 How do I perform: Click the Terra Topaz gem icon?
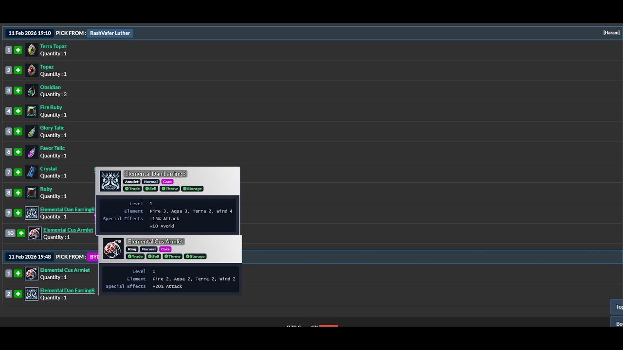[32, 50]
